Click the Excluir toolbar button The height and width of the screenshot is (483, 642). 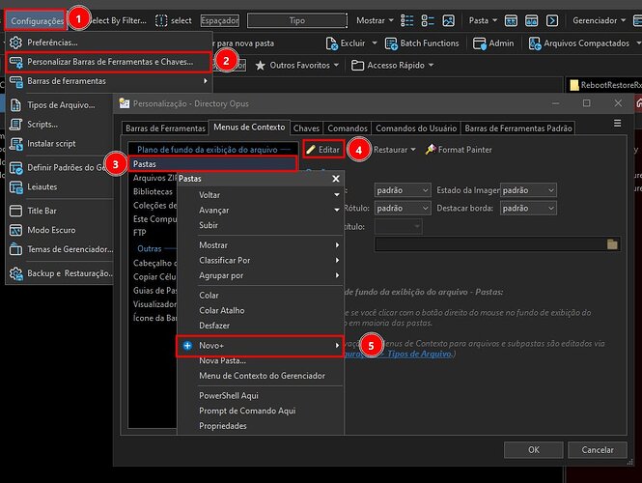[346, 43]
